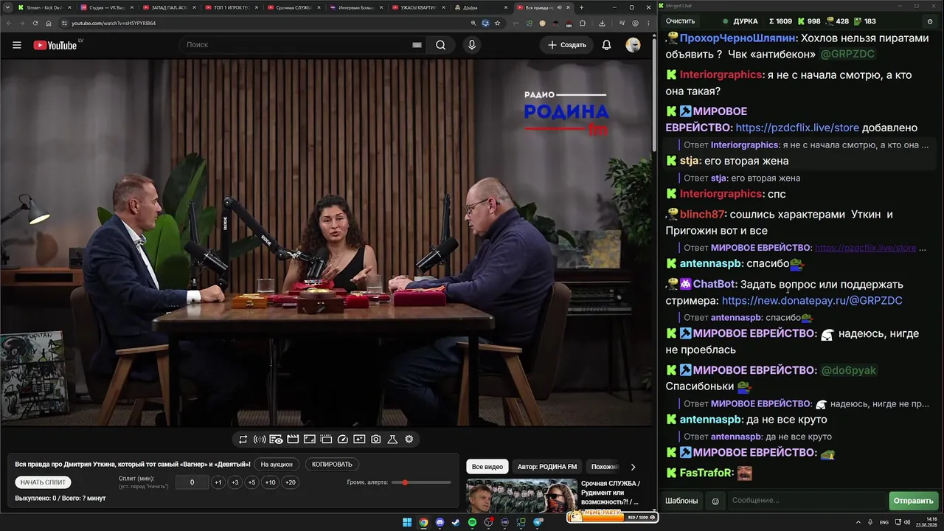
Task: Click Очистить to clear the chat
Action: [680, 21]
